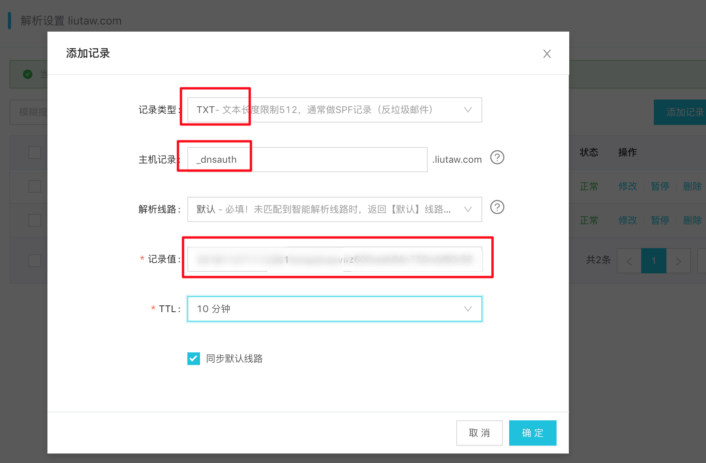Click the green status check icon at top

tap(27, 74)
